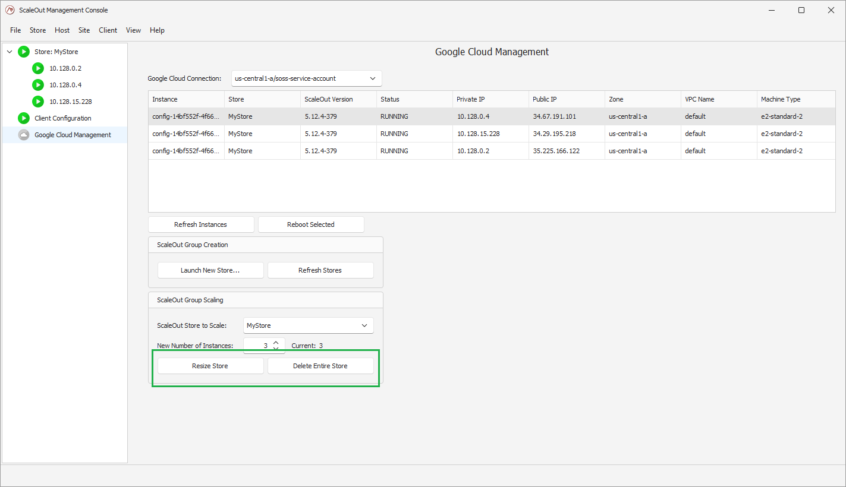
Task: Sort by the Public IP column header
Action: pos(567,99)
